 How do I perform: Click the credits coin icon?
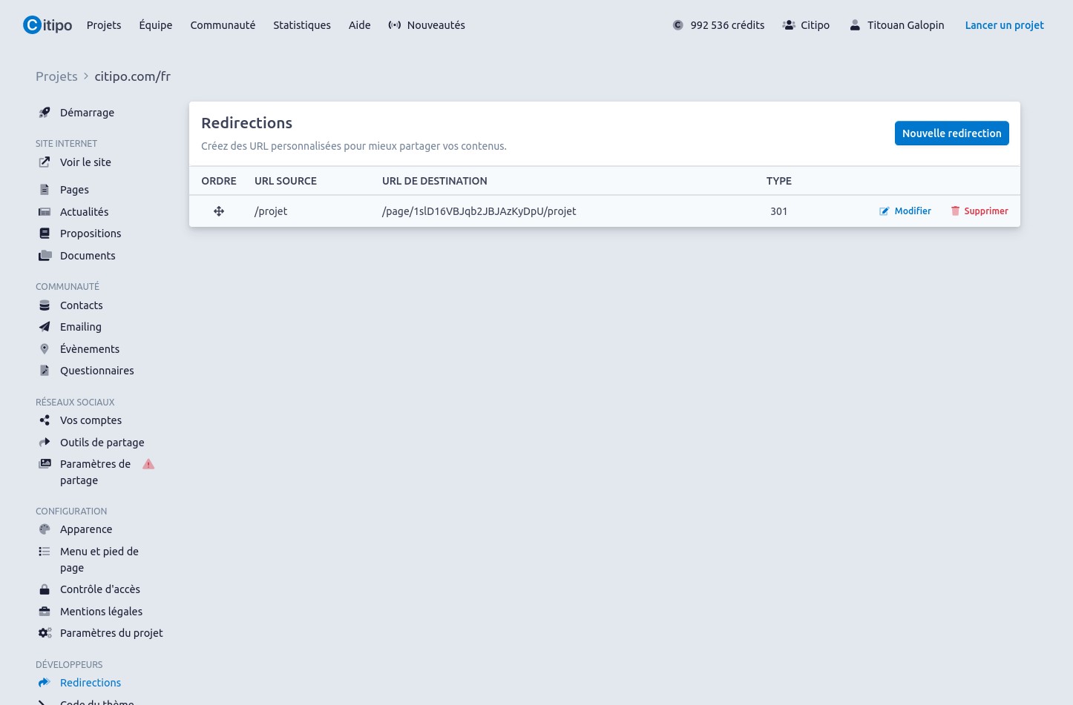tap(677, 25)
